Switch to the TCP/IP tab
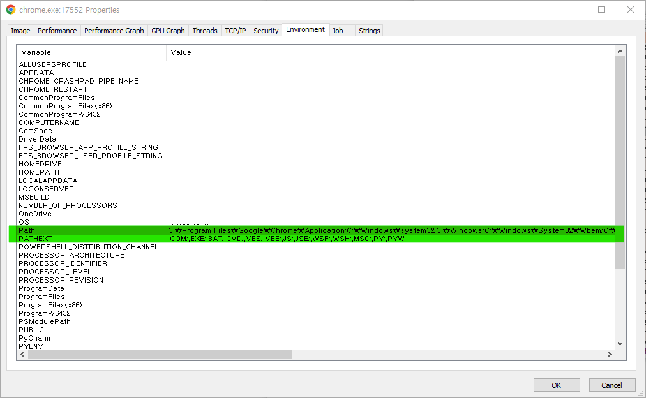Image resolution: width=646 pixels, height=398 pixels. click(x=236, y=31)
